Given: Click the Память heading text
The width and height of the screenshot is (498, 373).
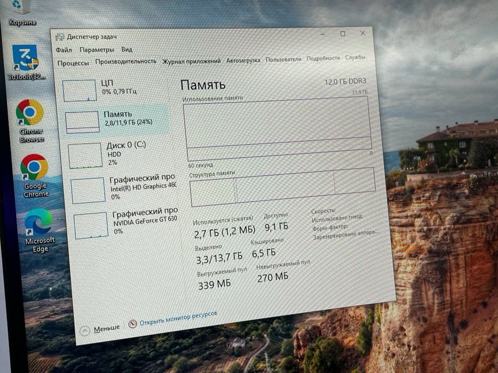Looking at the screenshot, I should (x=203, y=85).
